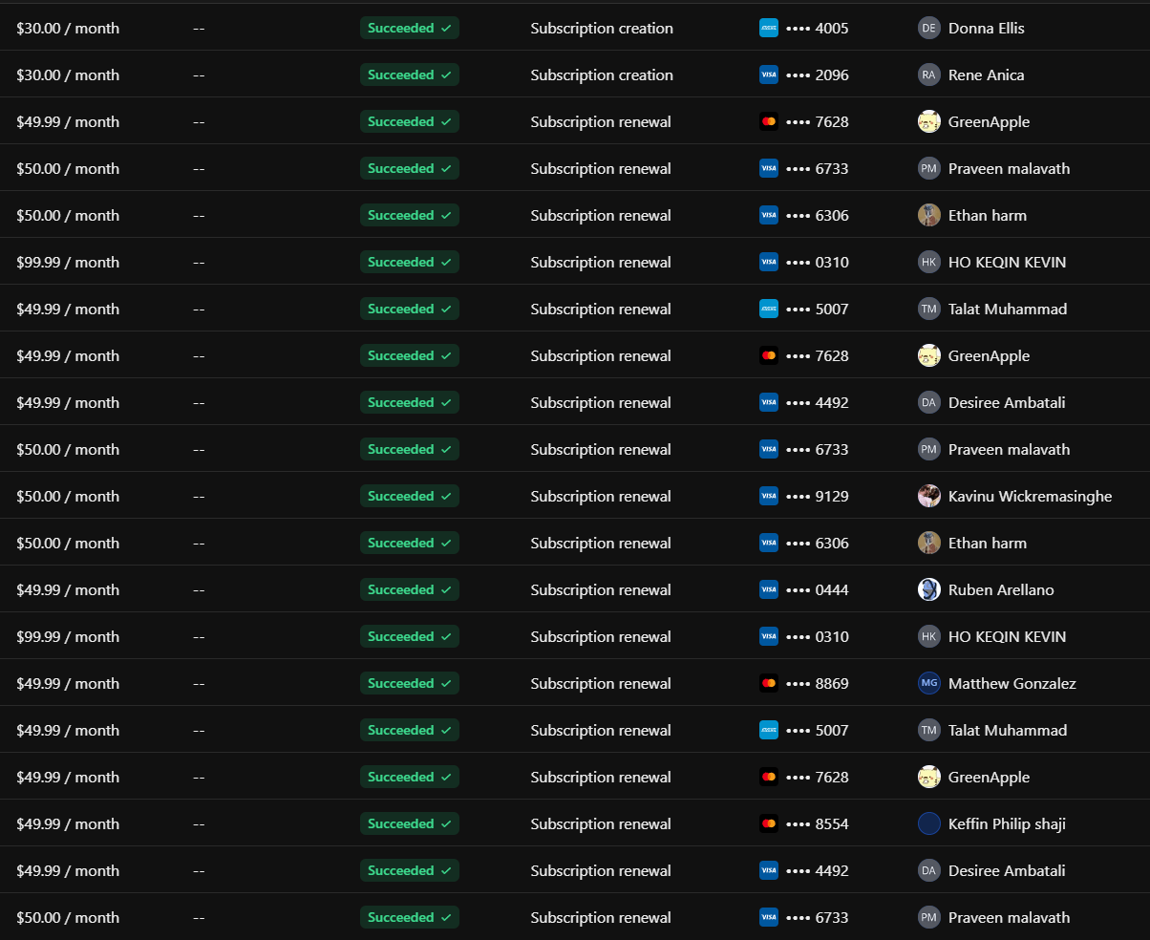Viewport: 1150px width, 940px height.
Task: Click Subscription renewal in Keffin Philip shaji's row
Action: [x=601, y=824]
